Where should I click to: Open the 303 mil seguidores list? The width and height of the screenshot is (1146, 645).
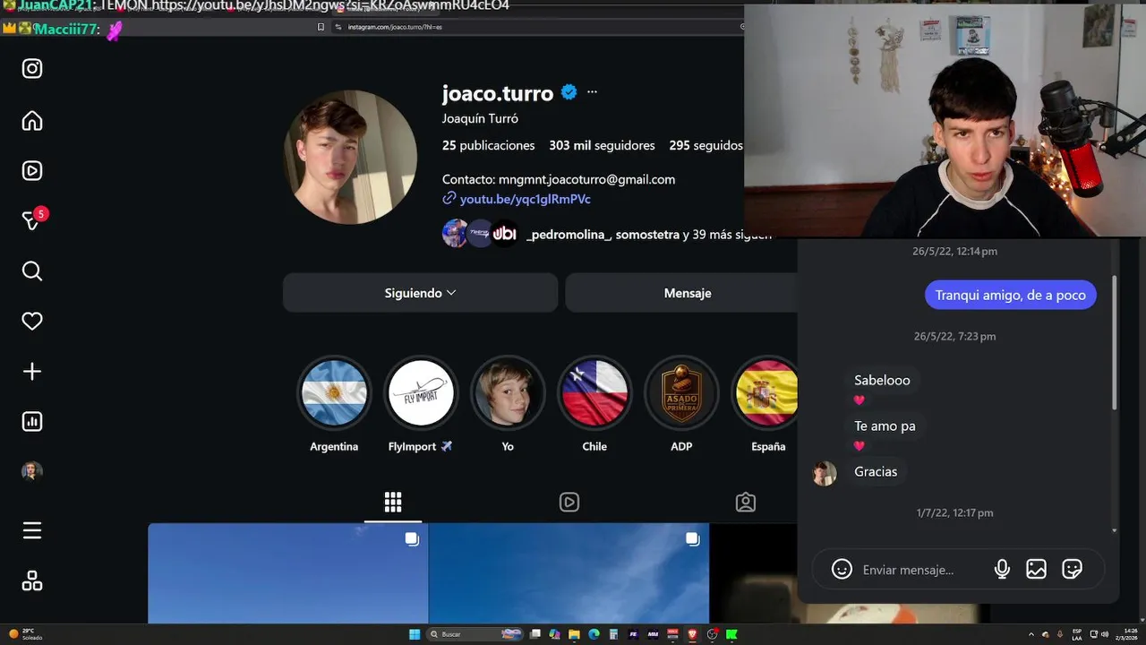(602, 145)
